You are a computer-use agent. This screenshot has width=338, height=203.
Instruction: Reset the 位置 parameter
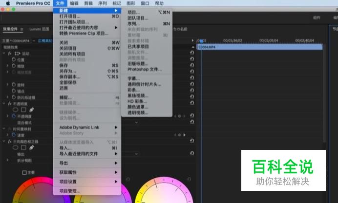[192, 59]
